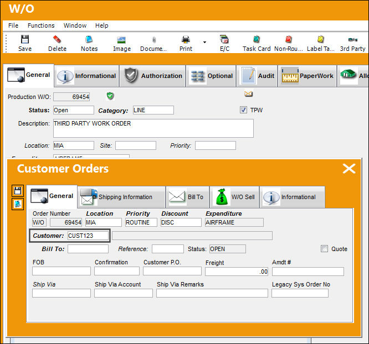The height and width of the screenshot is (344, 369).
Task: Click the save disk icon in Customer Orders
Action: (x=18, y=191)
